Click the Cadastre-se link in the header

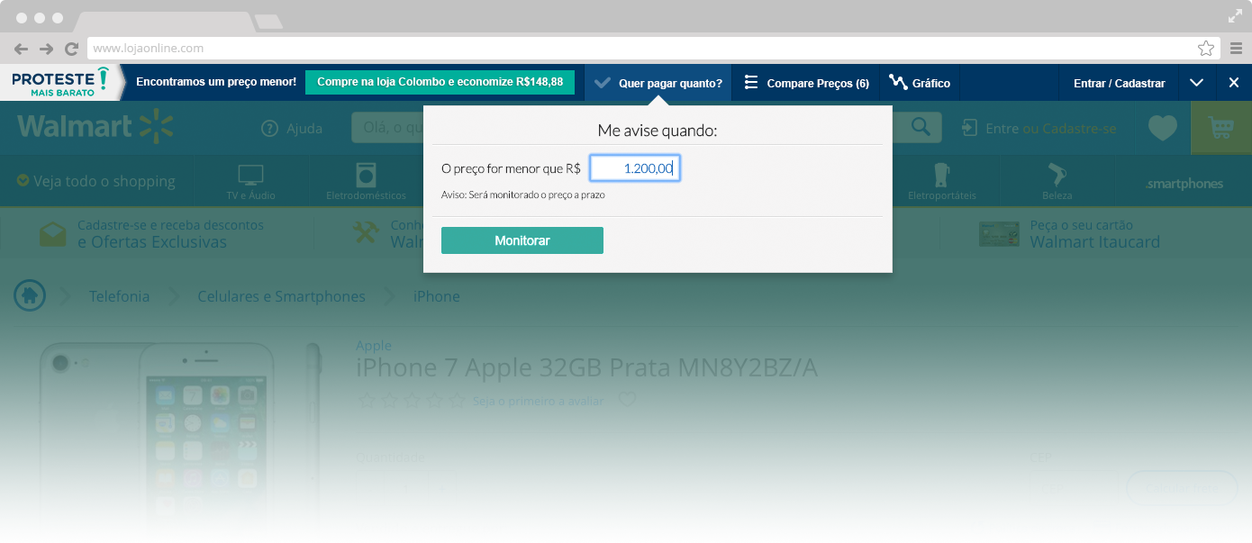[x=1079, y=129]
